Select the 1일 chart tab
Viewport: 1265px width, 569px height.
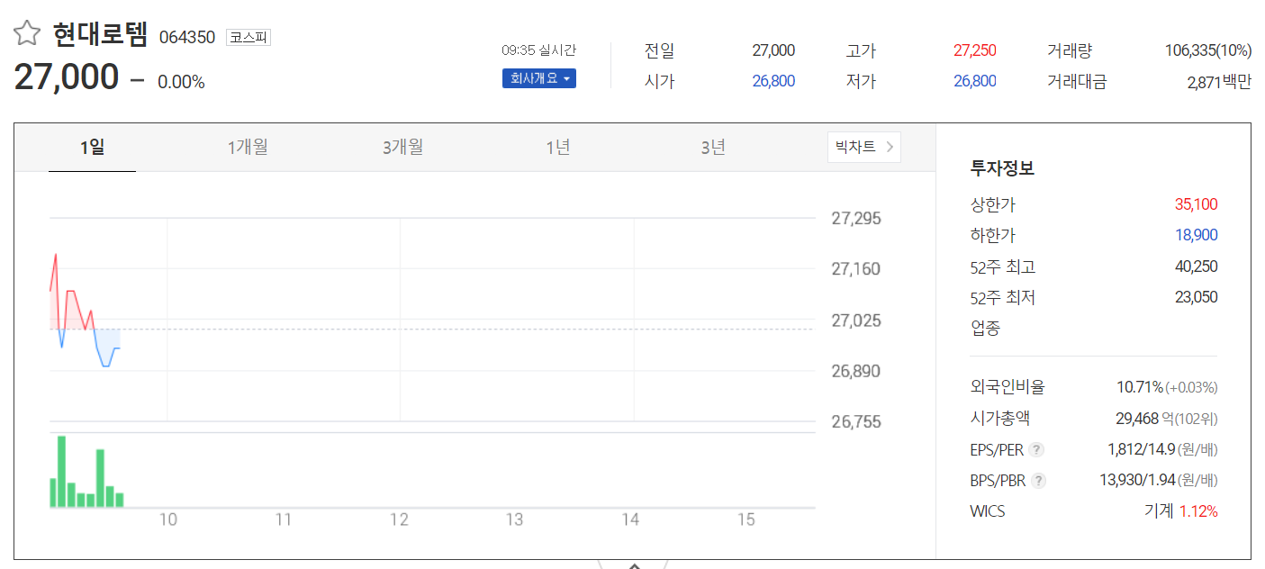click(x=92, y=147)
